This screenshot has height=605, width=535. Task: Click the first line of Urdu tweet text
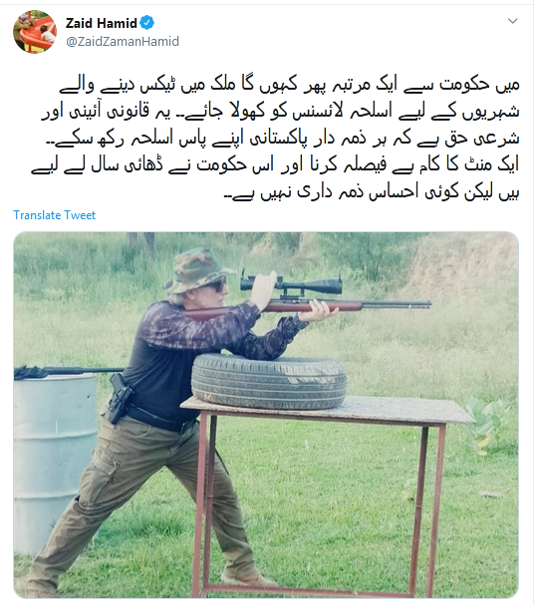pyautogui.click(x=289, y=86)
